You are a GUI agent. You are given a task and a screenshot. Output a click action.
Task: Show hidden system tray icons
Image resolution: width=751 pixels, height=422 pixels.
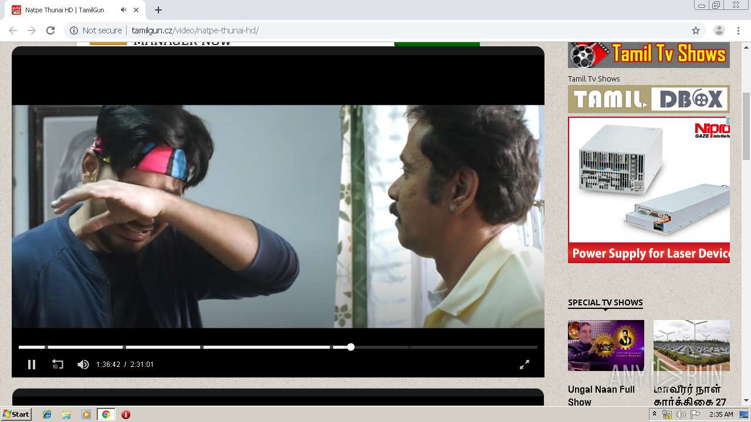(655, 414)
